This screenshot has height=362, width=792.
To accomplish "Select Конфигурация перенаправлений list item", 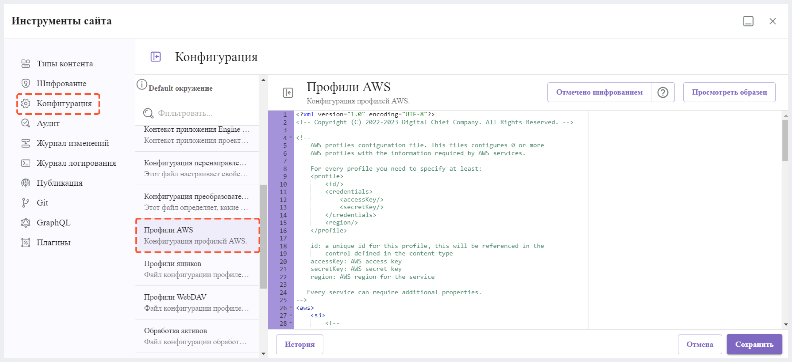I will coord(197,168).
